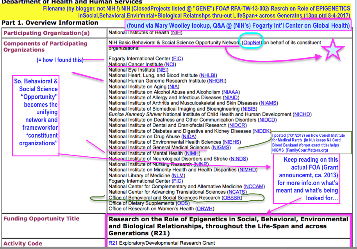Open the OppNet link
The height and width of the screenshot is (249, 357).
pyautogui.click(x=250, y=42)
